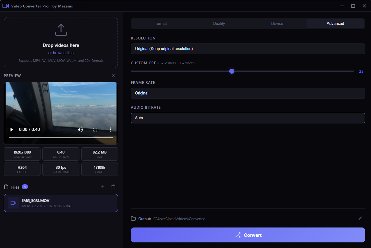Play the video preview
This screenshot has height=248, width=371.
[12, 130]
